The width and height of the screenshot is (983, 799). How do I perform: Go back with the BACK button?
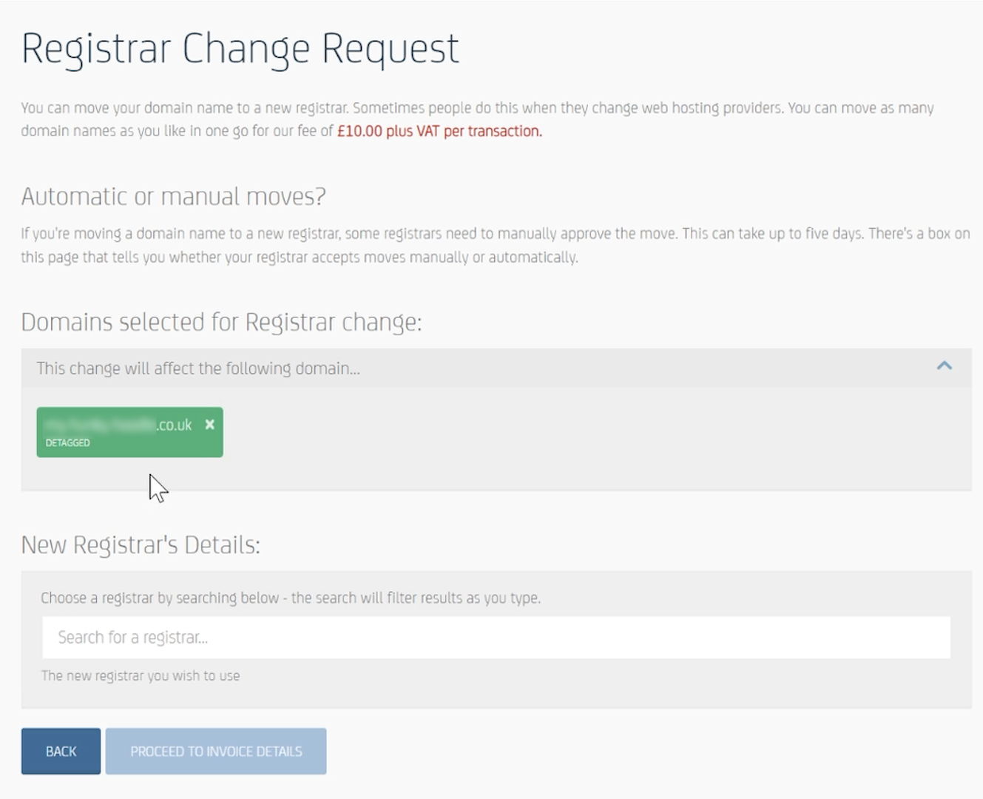61,751
